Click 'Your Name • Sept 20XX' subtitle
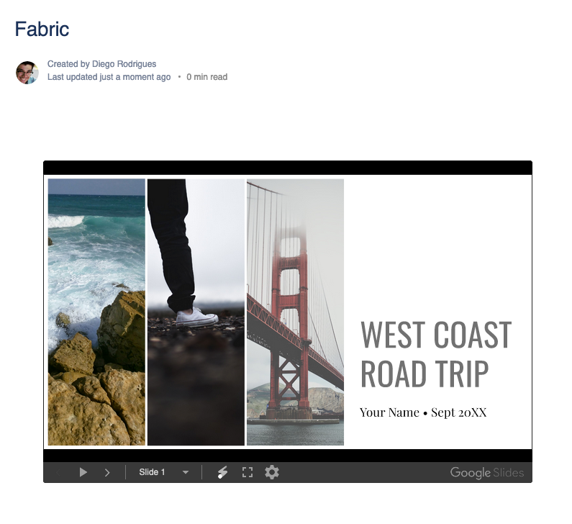The width and height of the screenshot is (572, 524). [423, 412]
